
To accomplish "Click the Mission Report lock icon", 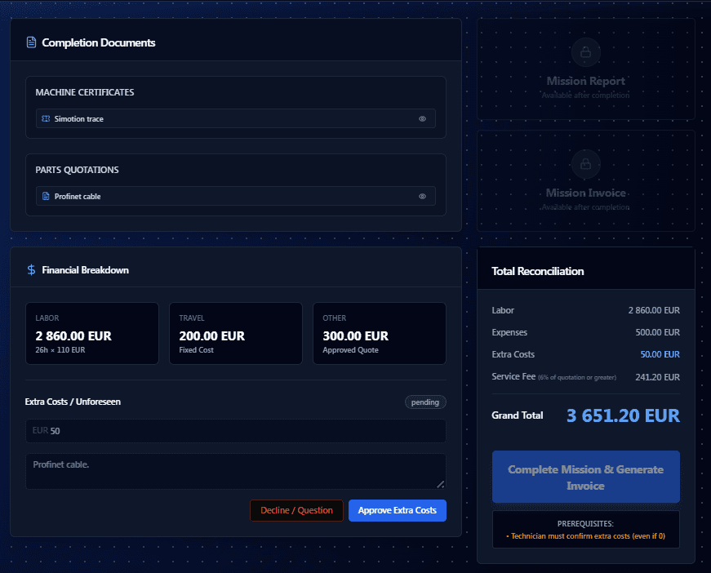I will [x=585, y=52].
